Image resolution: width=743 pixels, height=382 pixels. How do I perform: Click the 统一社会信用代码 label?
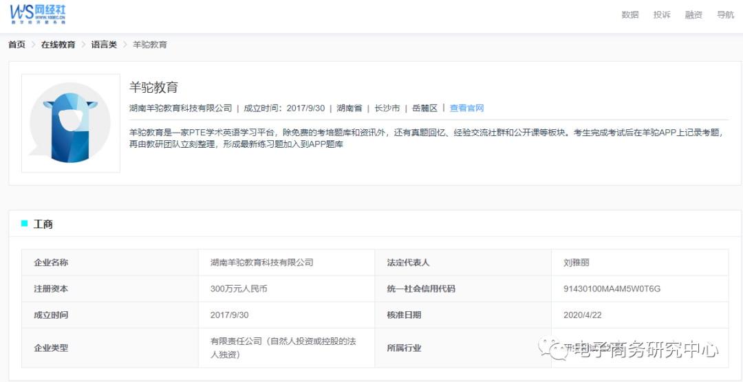click(x=421, y=289)
